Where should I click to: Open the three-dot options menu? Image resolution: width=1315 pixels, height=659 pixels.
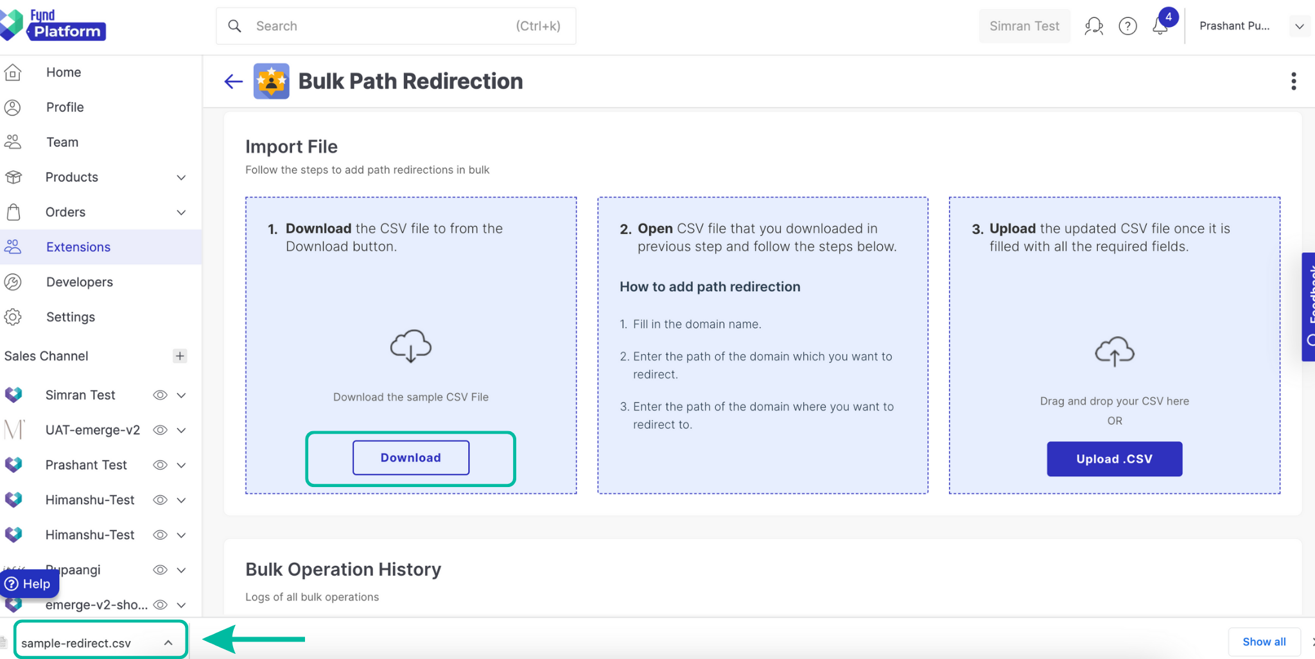point(1293,81)
